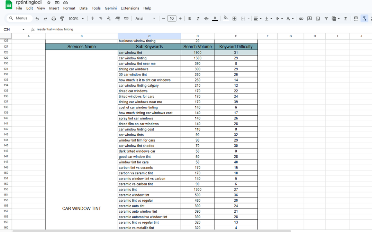Screen dimensions: 372x232
Task: Click the increase font size plus button
Action: click(180, 19)
